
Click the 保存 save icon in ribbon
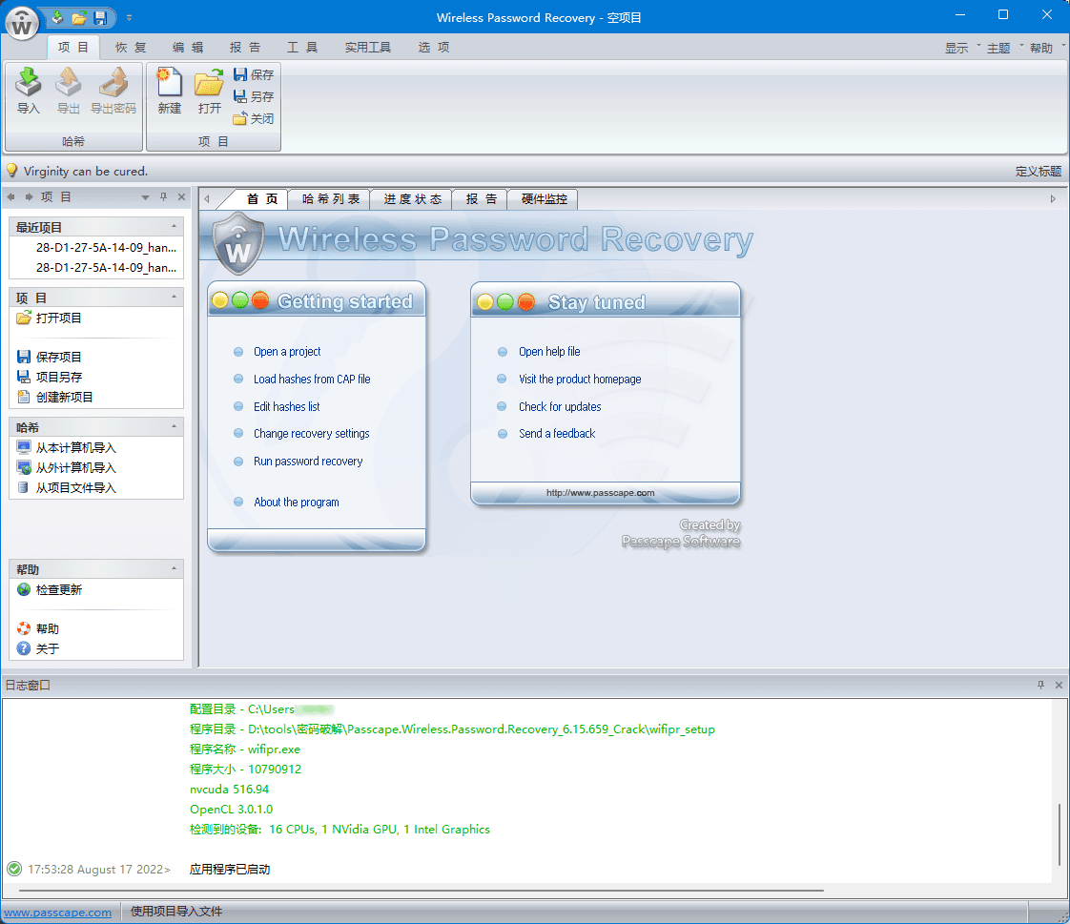click(253, 74)
